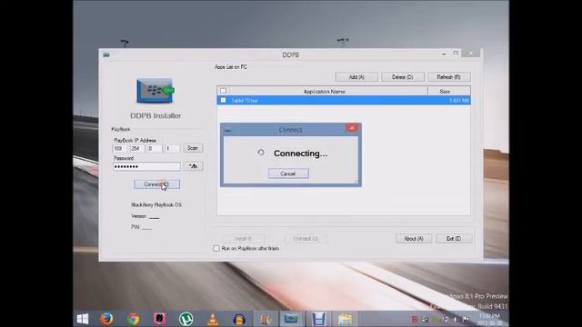Screen dimensions: 582x327
Task: Open the taskbar clock and date
Action: 490,319
